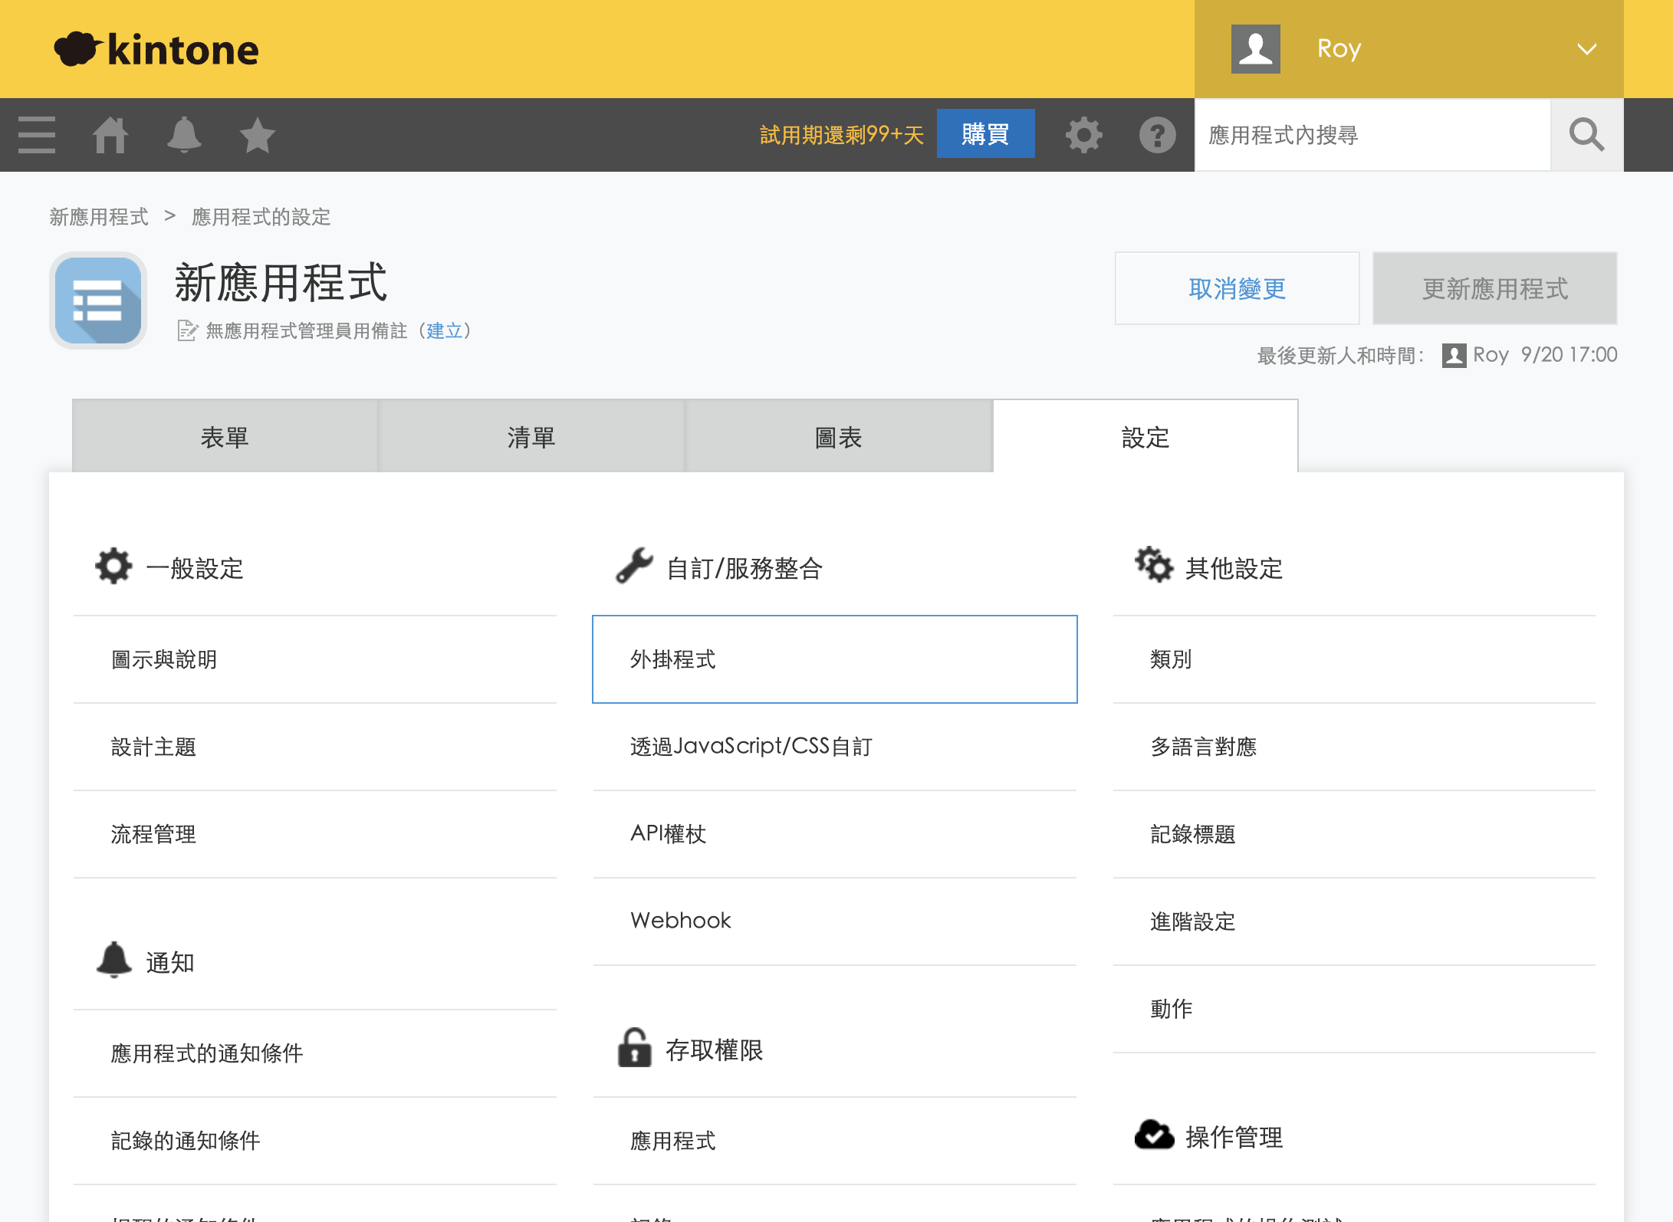Open the help question mark icon
1673x1222 pixels.
pos(1158,135)
